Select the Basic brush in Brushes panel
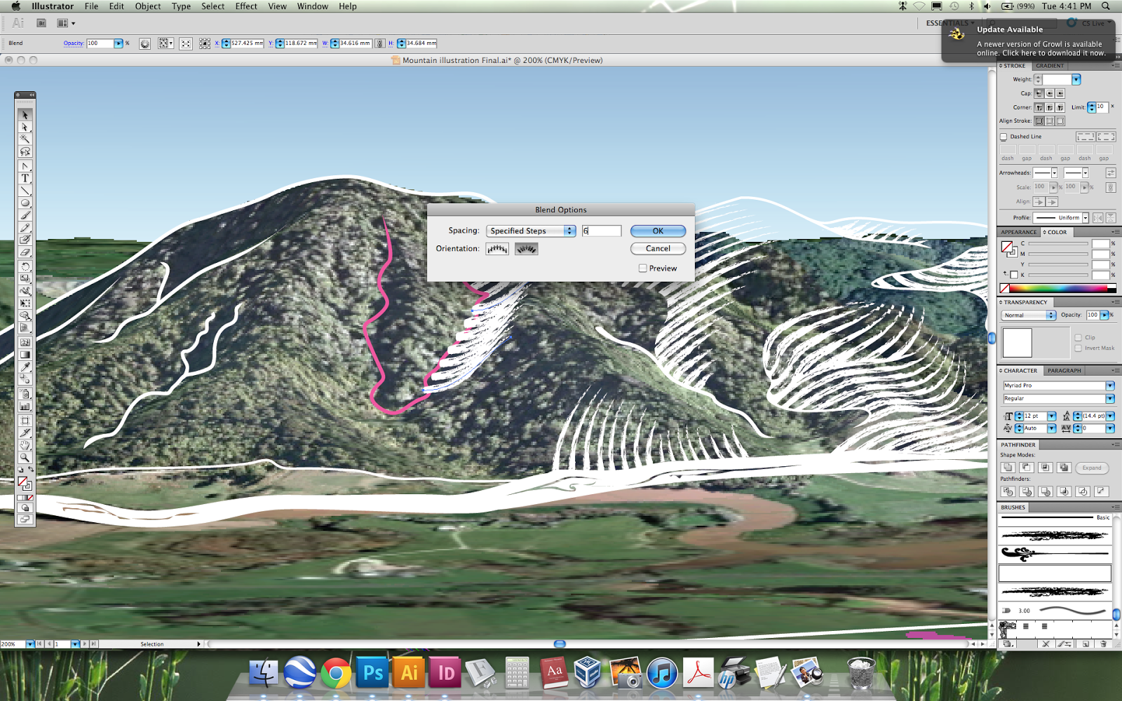The height and width of the screenshot is (701, 1122). pyautogui.click(x=1055, y=518)
